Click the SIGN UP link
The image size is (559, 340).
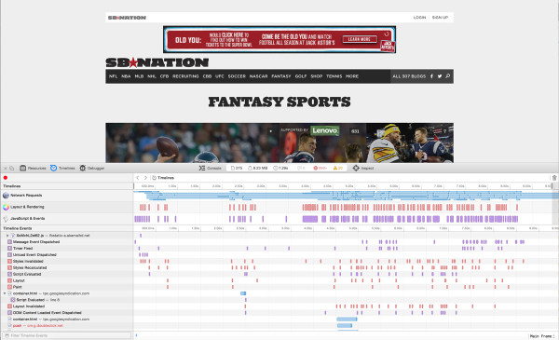(440, 17)
